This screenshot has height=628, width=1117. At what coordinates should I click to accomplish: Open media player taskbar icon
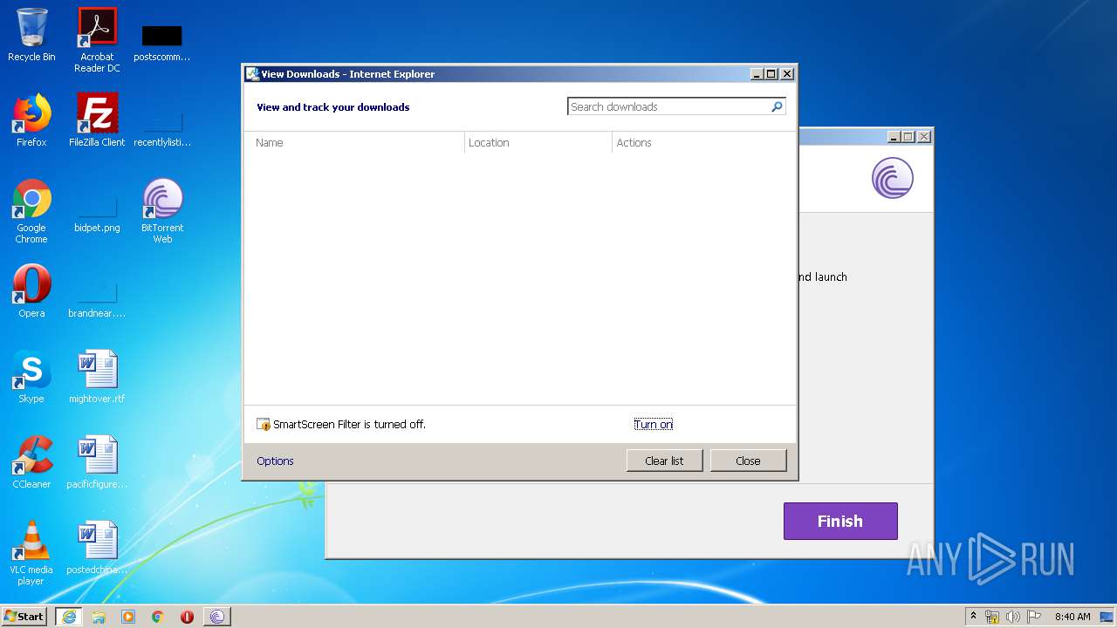(128, 617)
